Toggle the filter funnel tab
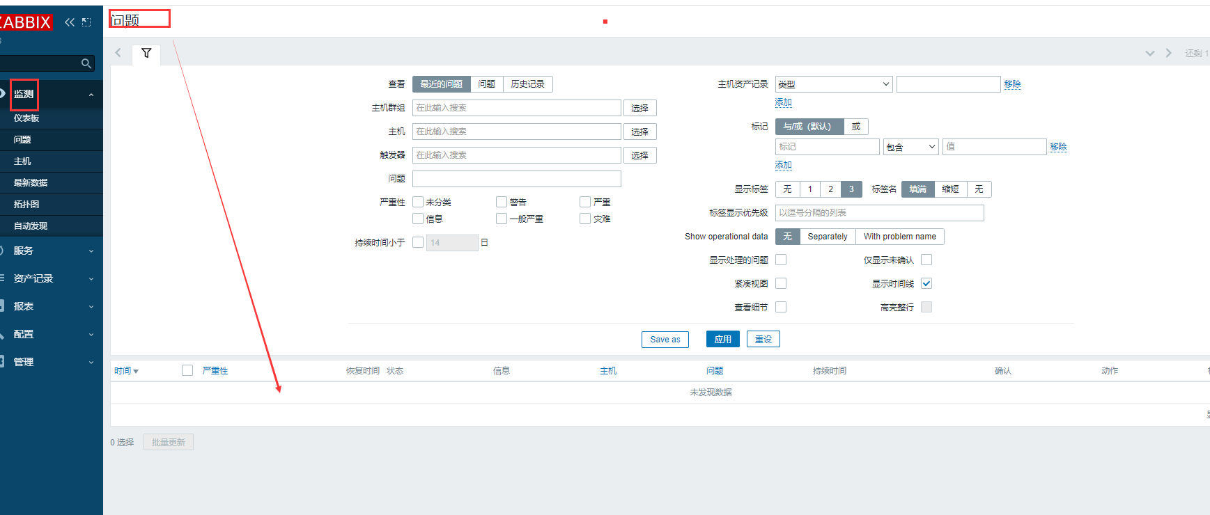This screenshot has width=1210, height=515. [146, 53]
